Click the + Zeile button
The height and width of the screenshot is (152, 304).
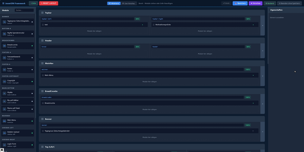point(33,4)
